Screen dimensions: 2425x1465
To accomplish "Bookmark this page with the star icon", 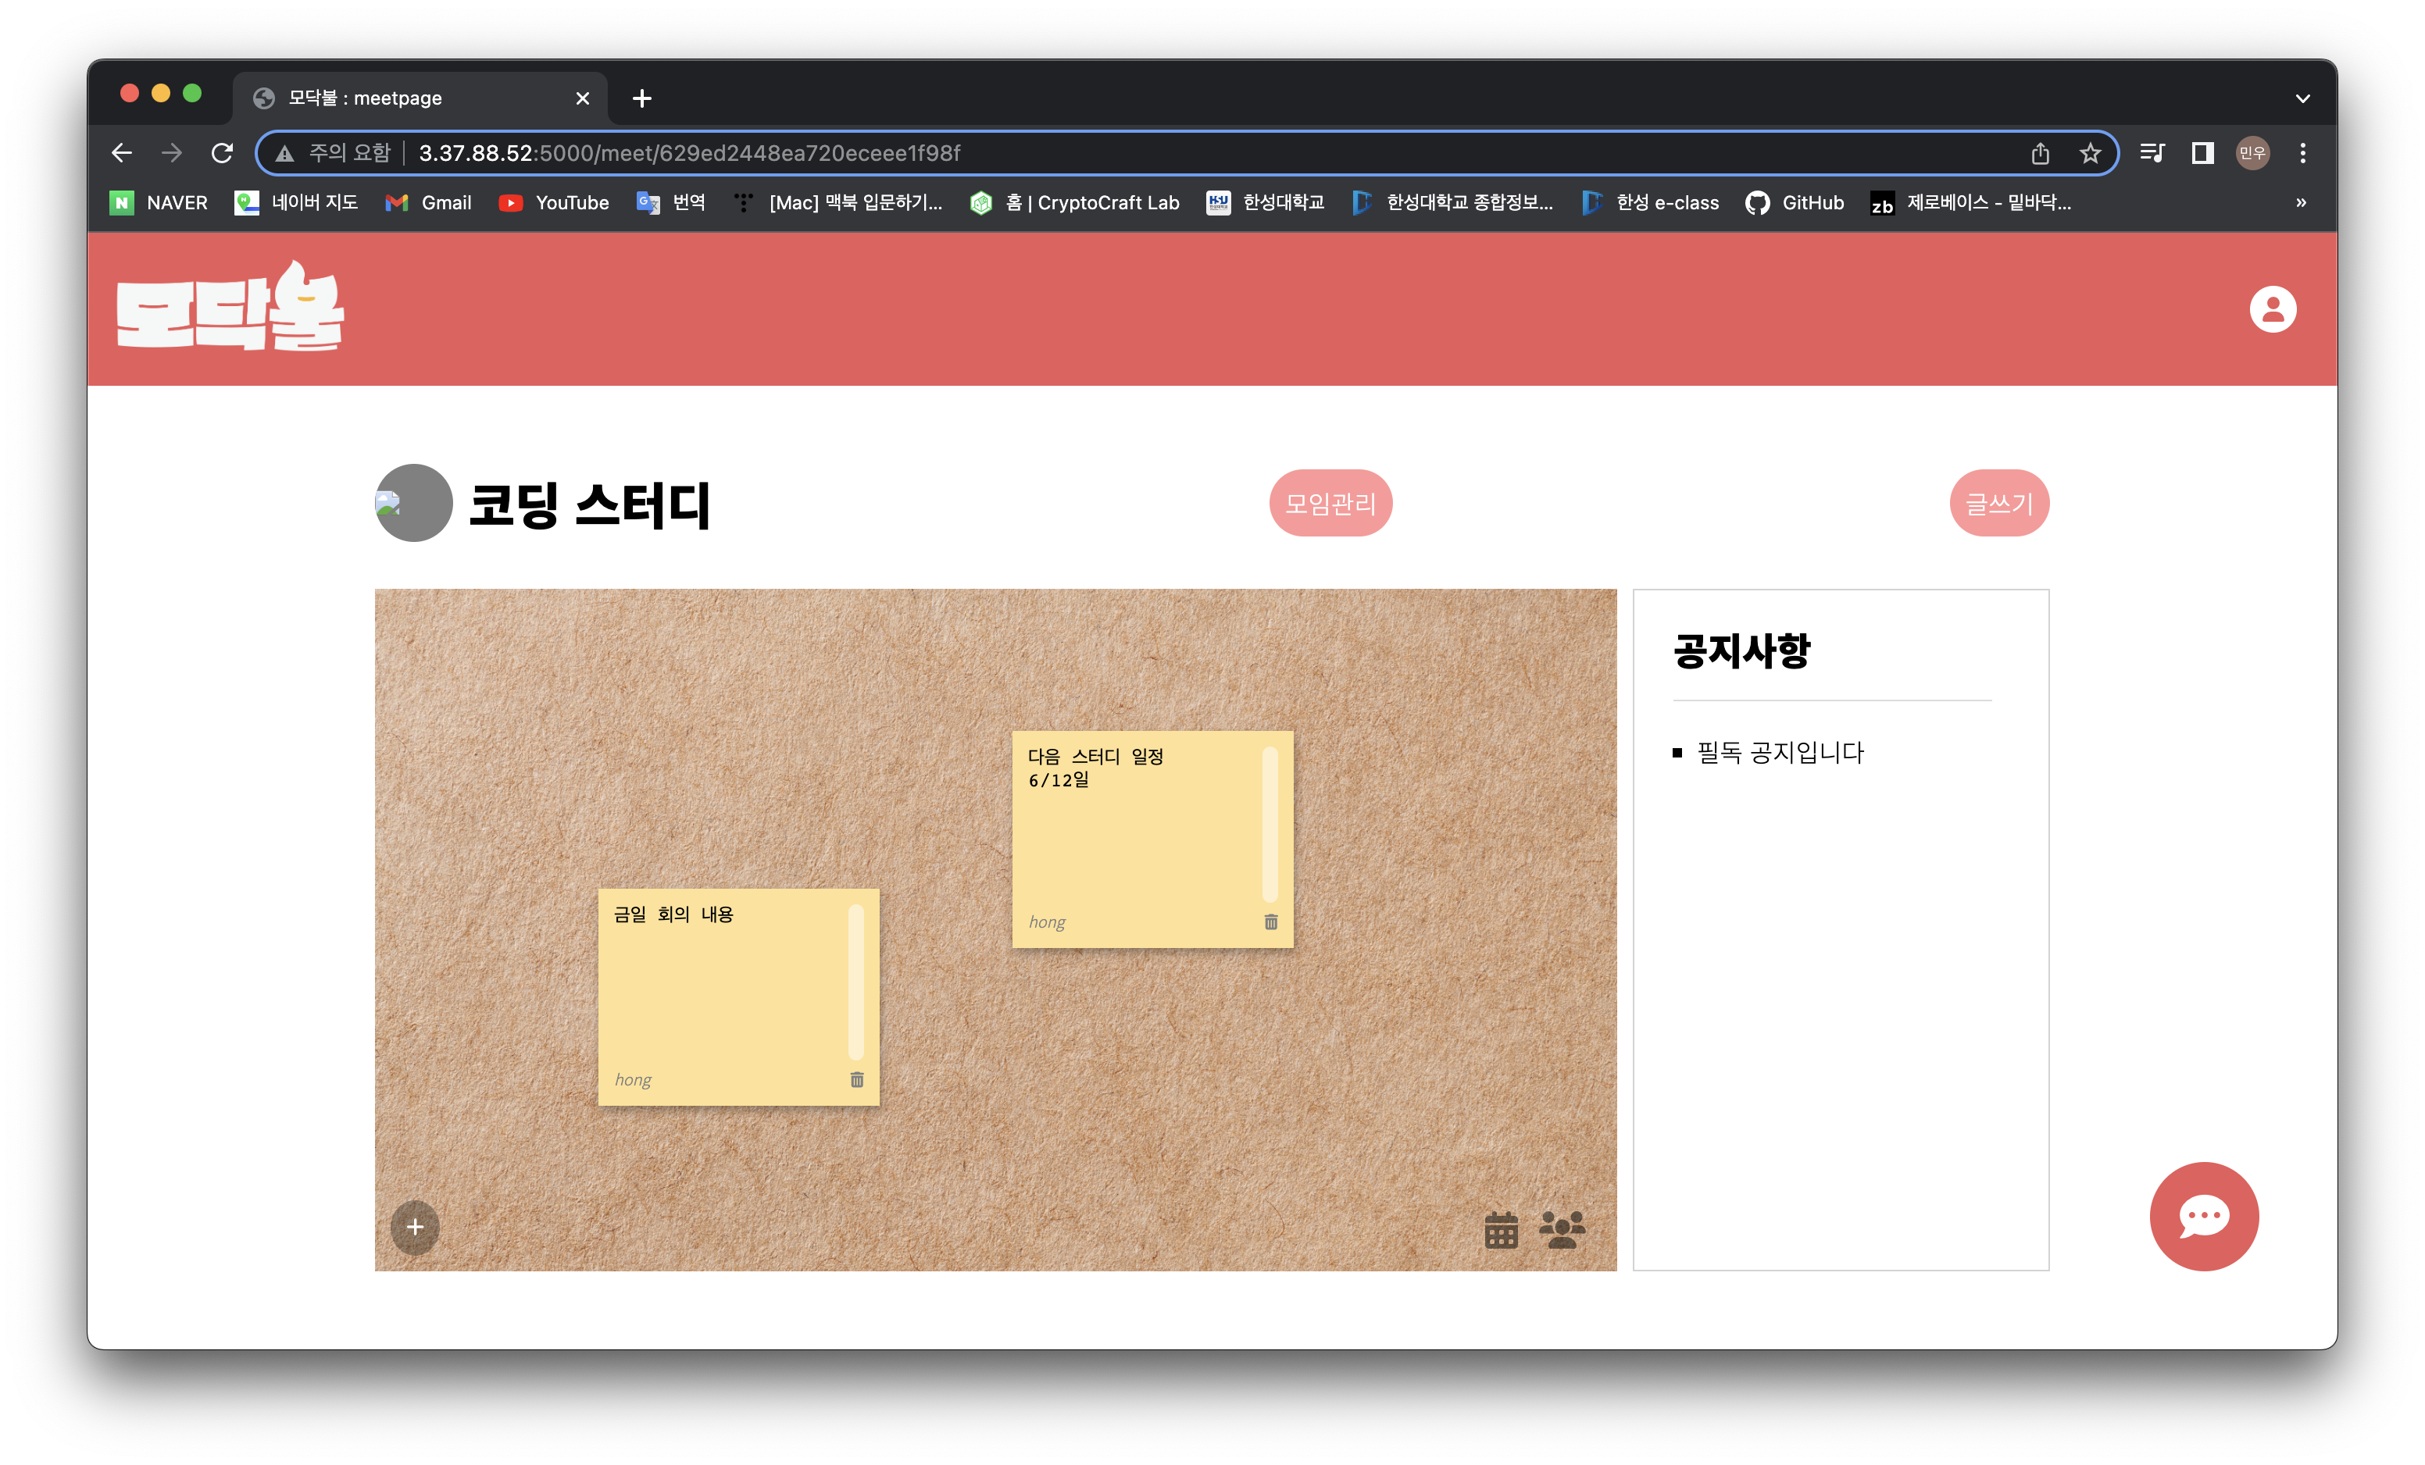I will pos(2089,152).
